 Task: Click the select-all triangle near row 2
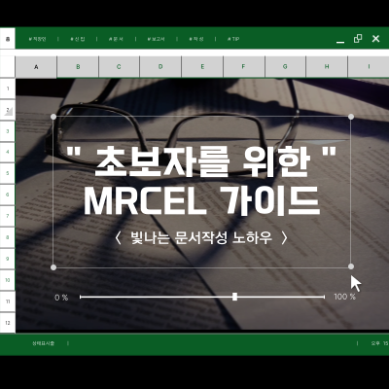pyautogui.click(x=9, y=112)
